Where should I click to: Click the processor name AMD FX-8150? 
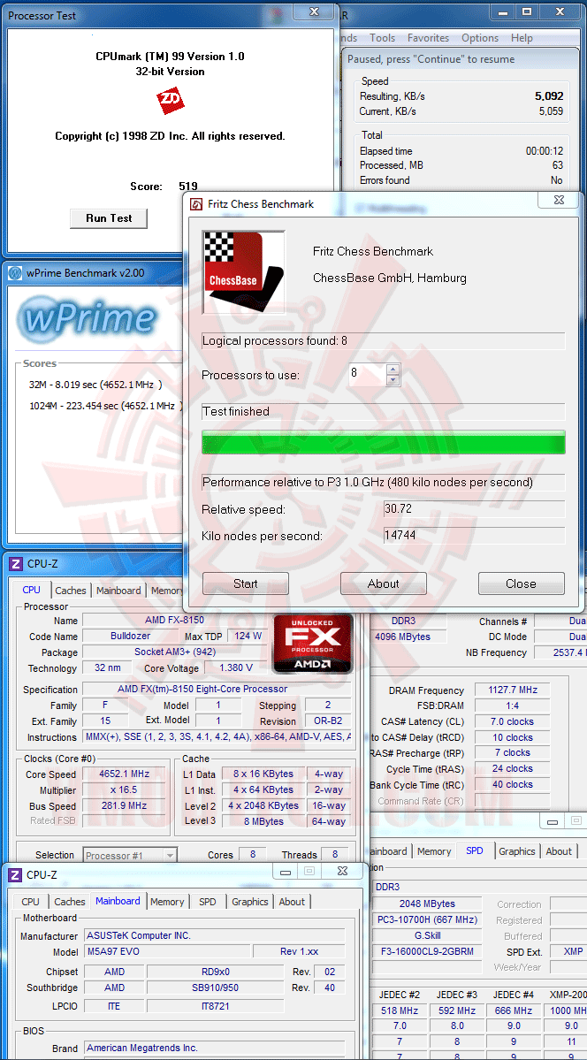tap(174, 620)
